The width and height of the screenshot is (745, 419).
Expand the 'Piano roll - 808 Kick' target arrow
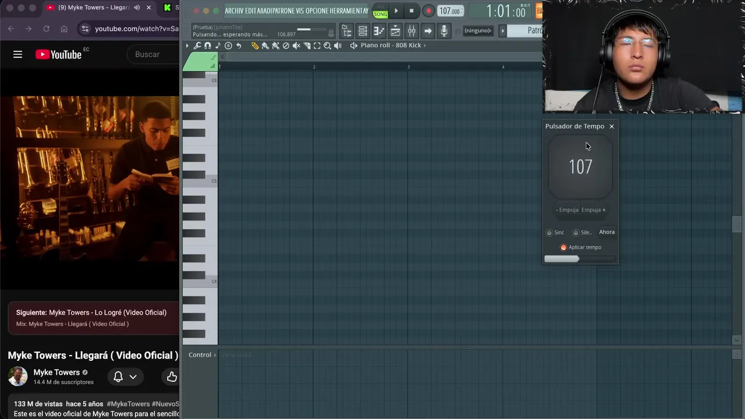[425, 45]
